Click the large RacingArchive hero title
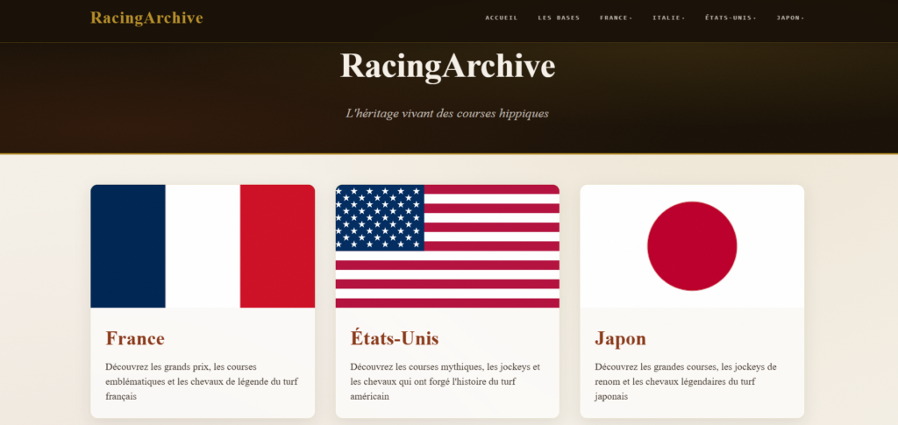898x425 pixels. tap(447, 67)
